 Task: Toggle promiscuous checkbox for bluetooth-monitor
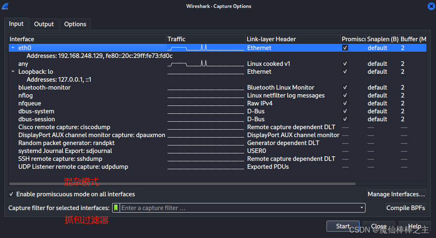click(x=345, y=87)
